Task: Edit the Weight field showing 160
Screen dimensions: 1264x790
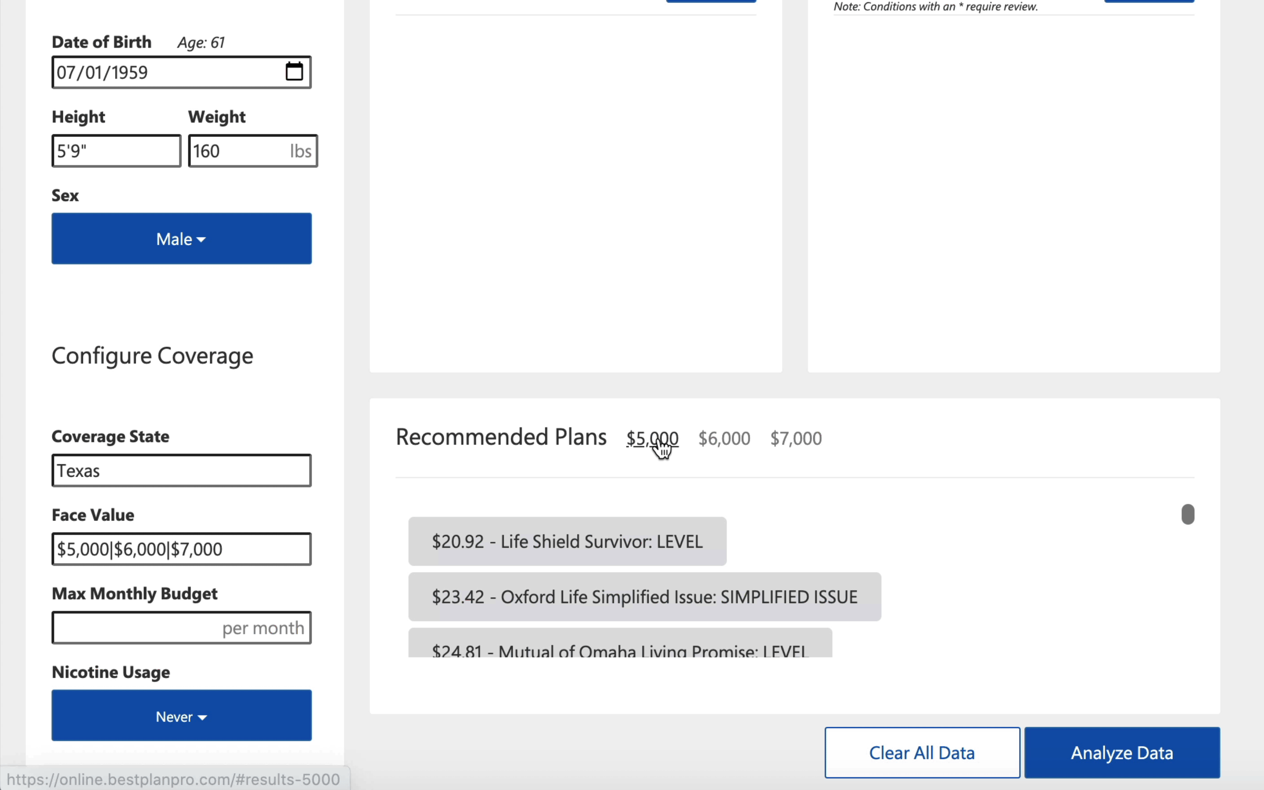Action: click(x=253, y=151)
